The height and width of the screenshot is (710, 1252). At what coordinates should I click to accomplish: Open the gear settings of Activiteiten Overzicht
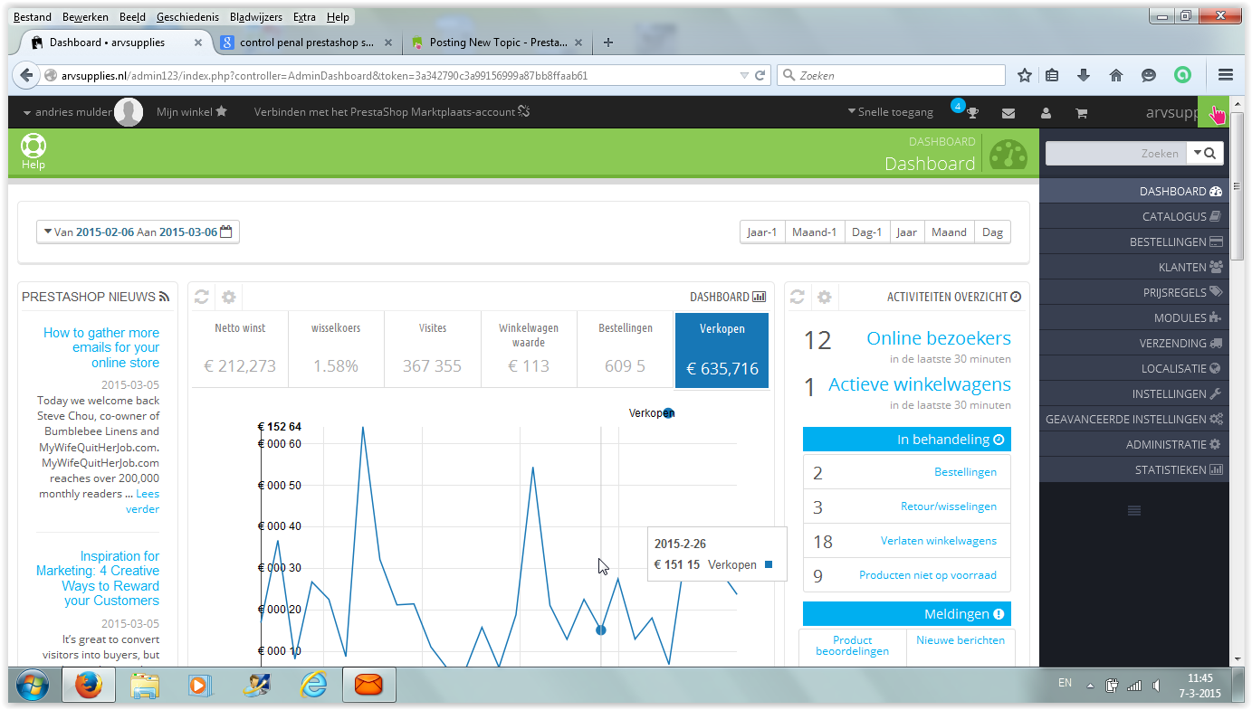coord(824,297)
